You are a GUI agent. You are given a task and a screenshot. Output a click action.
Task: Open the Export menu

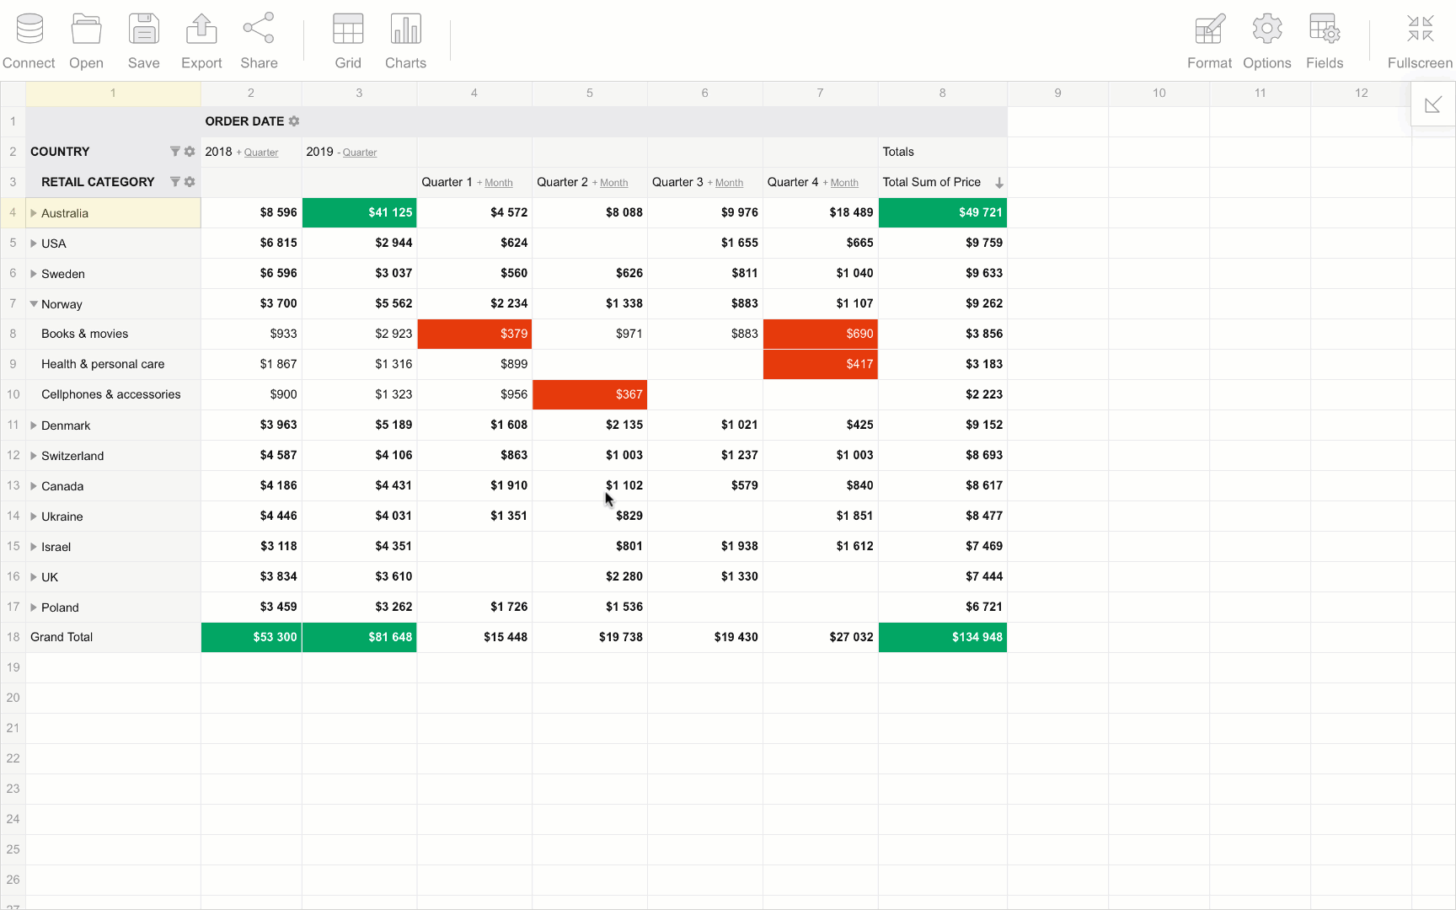click(201, 29)
